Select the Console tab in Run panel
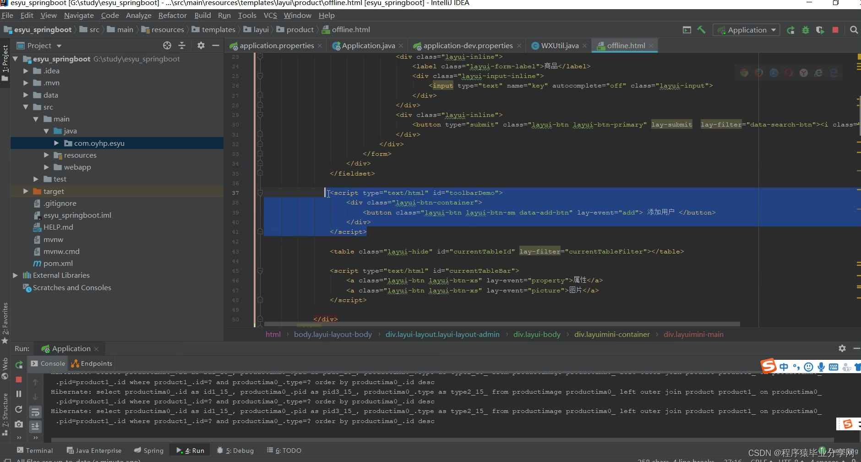 click(48, 363)
